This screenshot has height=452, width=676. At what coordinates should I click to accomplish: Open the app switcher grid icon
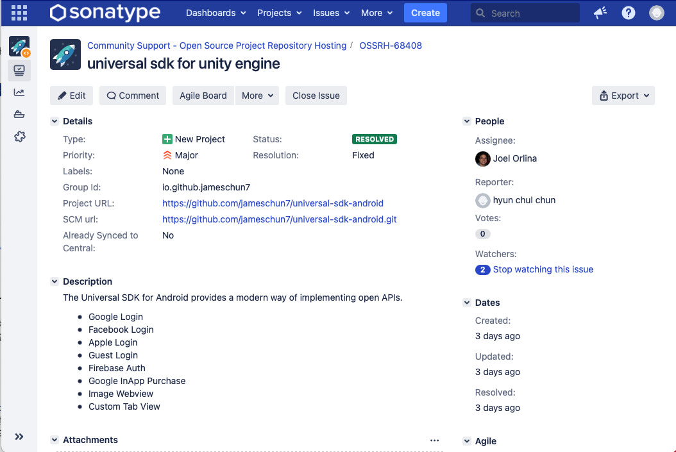19,13
